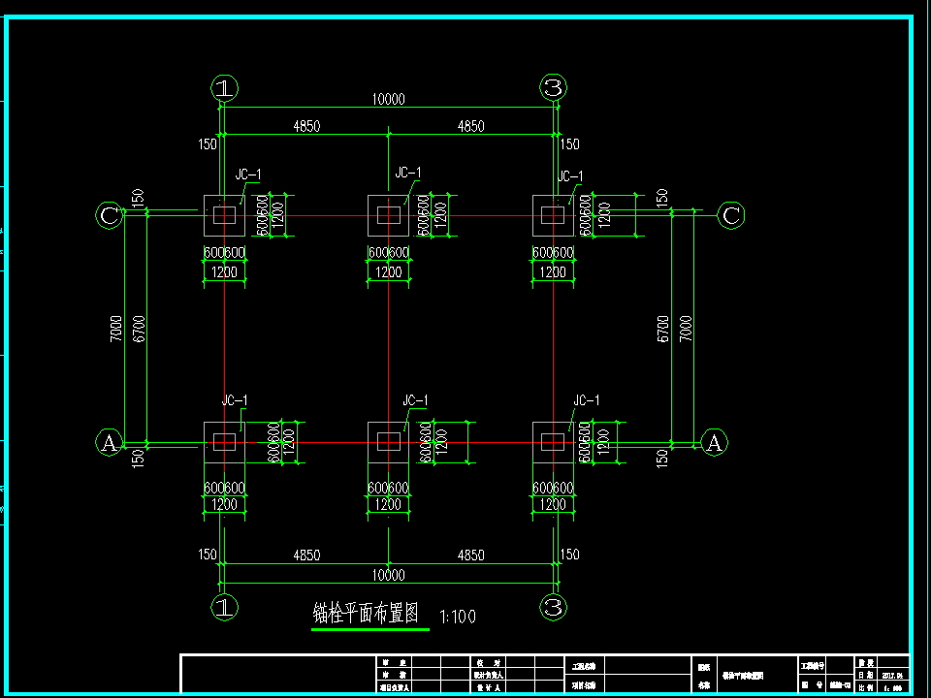Click the upper-left 4850 dimension text
The height and width of the screenshot is (698, 931).
point(306,126)
